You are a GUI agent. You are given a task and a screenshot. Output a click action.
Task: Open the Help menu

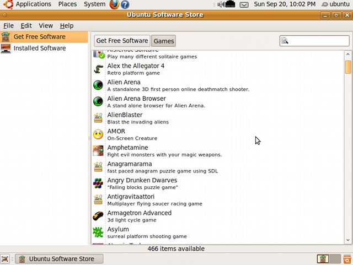tap(67, 26)
